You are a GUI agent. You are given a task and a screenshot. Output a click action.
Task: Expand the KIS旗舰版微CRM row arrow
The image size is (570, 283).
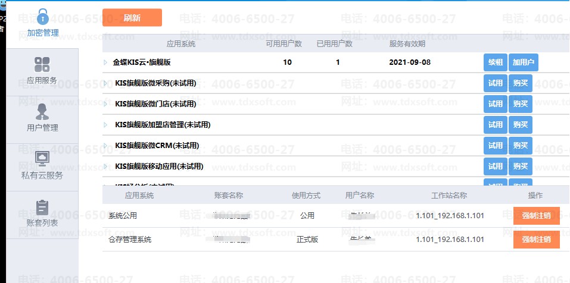(105, 146)
